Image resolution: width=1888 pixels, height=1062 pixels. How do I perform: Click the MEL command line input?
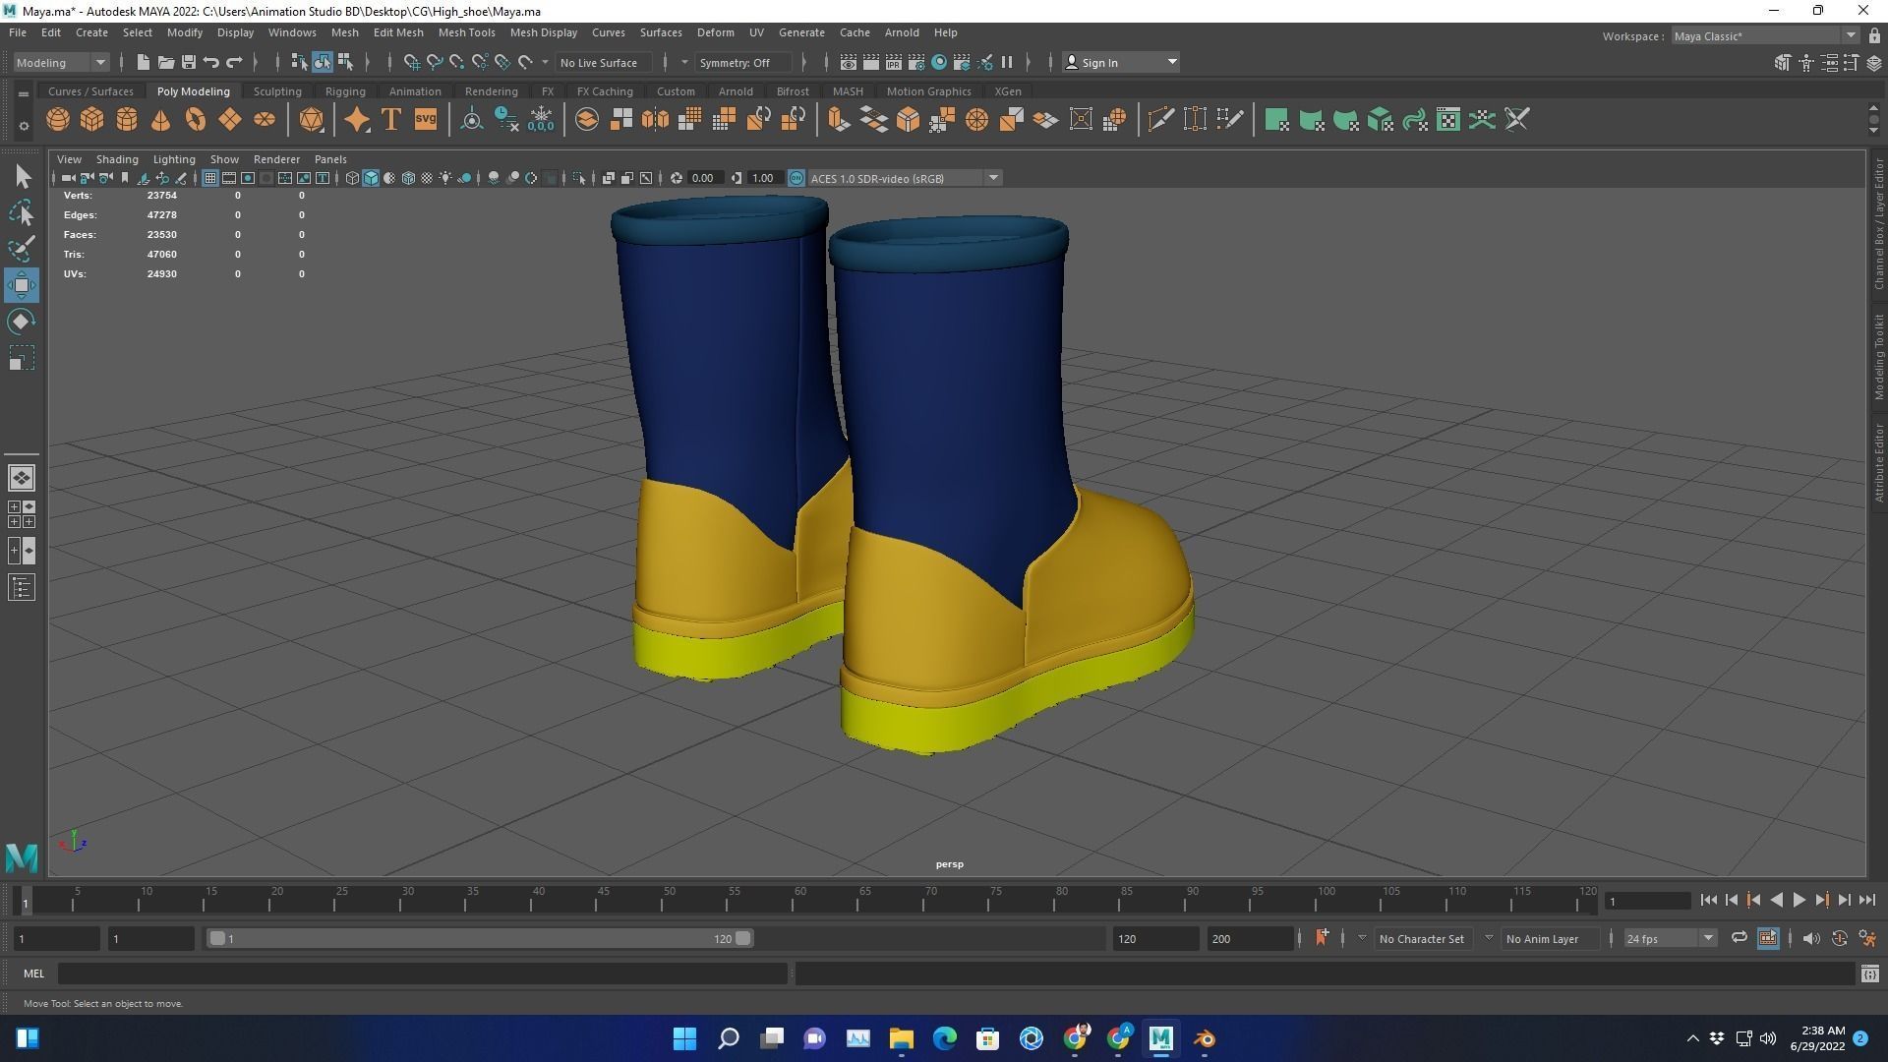422,973
